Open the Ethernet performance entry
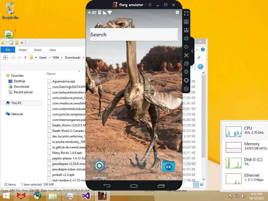This screenshot has width=268, height=201. tap(245, 178)
